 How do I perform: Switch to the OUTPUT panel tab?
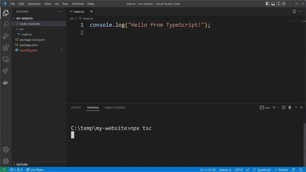[76, 107]
